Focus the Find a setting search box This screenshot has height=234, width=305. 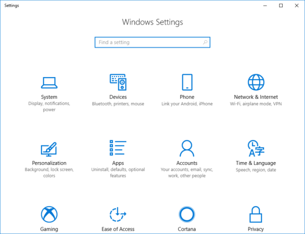tap(152, 42)
